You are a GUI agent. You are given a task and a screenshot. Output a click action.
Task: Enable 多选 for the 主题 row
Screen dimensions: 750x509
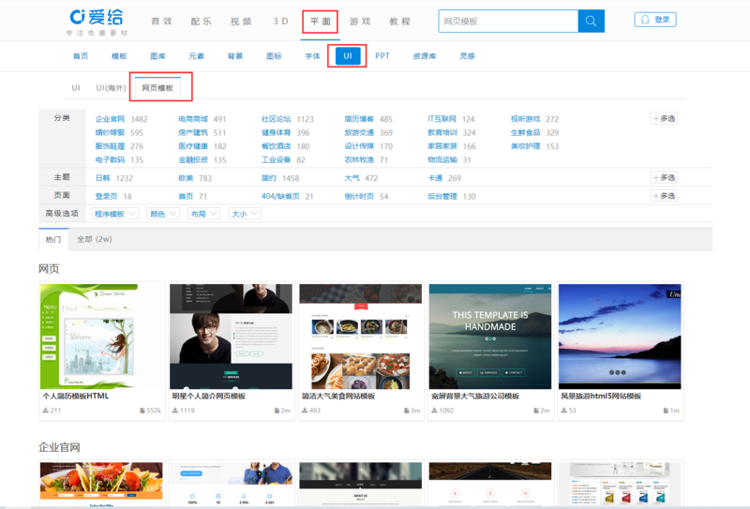pos(664,177)
